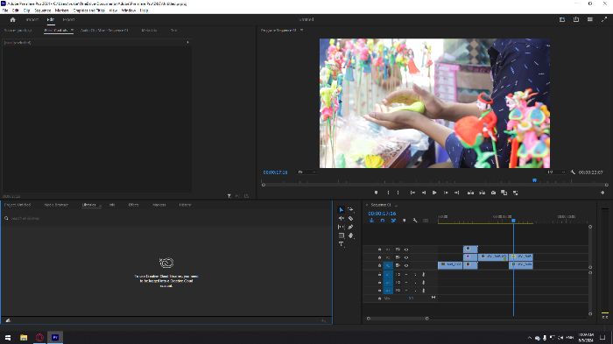Screen dimensions: 613x344
Task: Toggle the V2 track lock
Action: 379,257
